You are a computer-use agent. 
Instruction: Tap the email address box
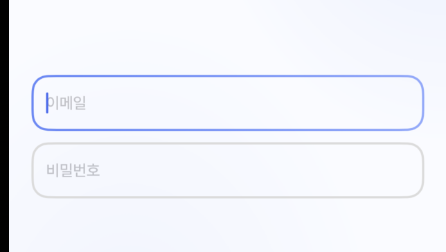click(228, 102)
